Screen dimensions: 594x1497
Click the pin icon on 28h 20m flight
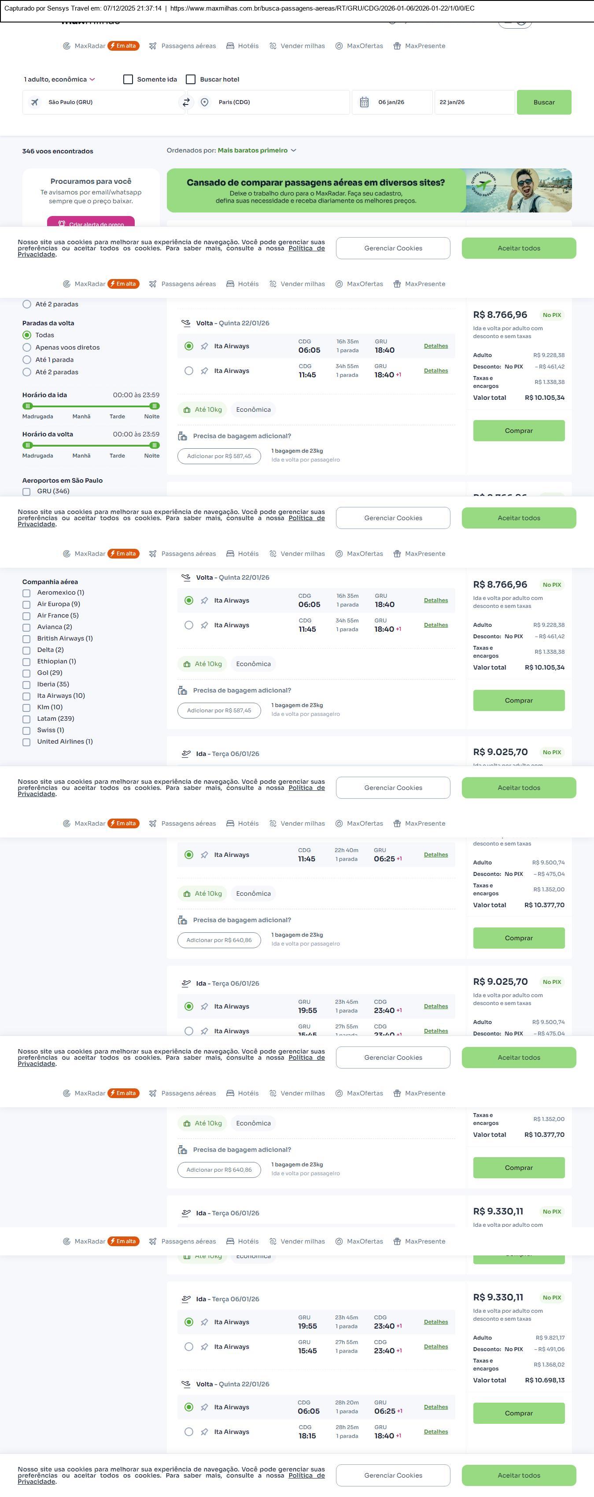coord(204,1407)
